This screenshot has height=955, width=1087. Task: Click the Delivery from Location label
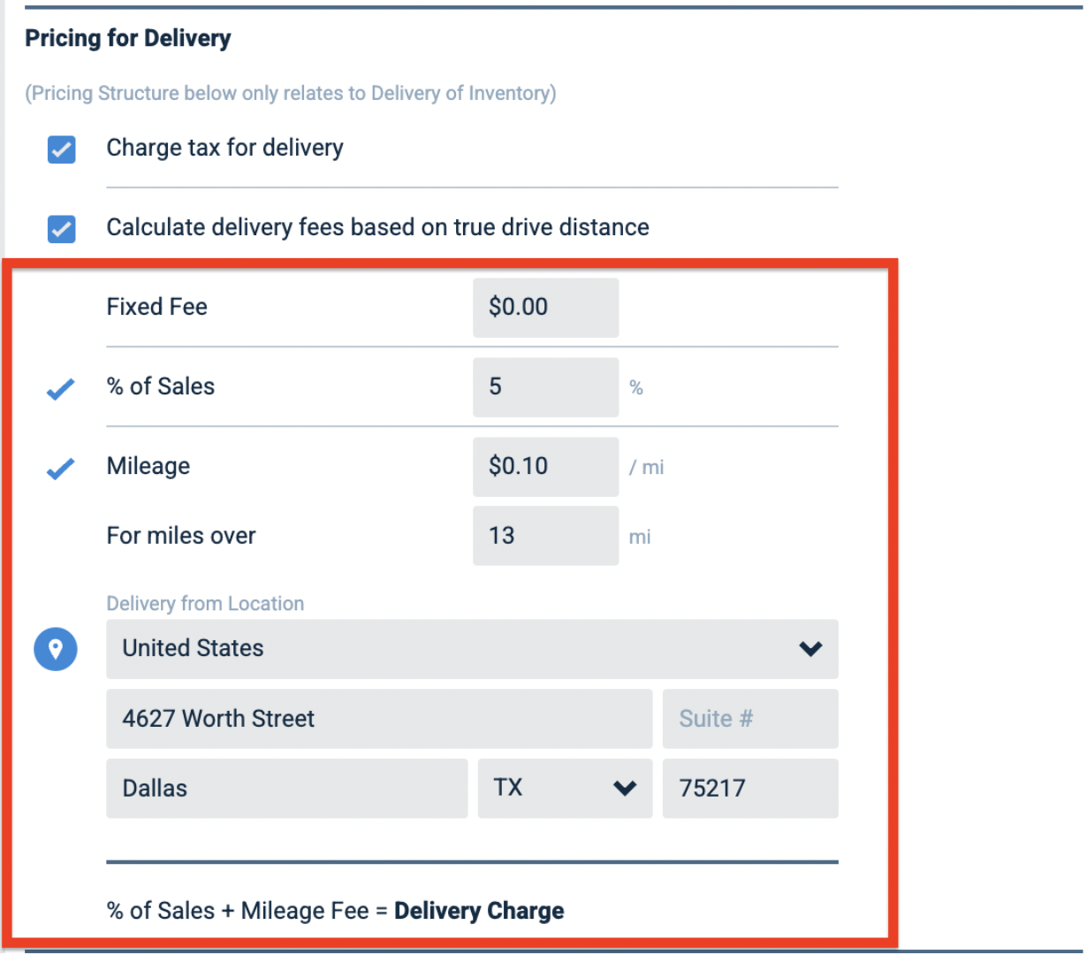click(x=205, y=604)
